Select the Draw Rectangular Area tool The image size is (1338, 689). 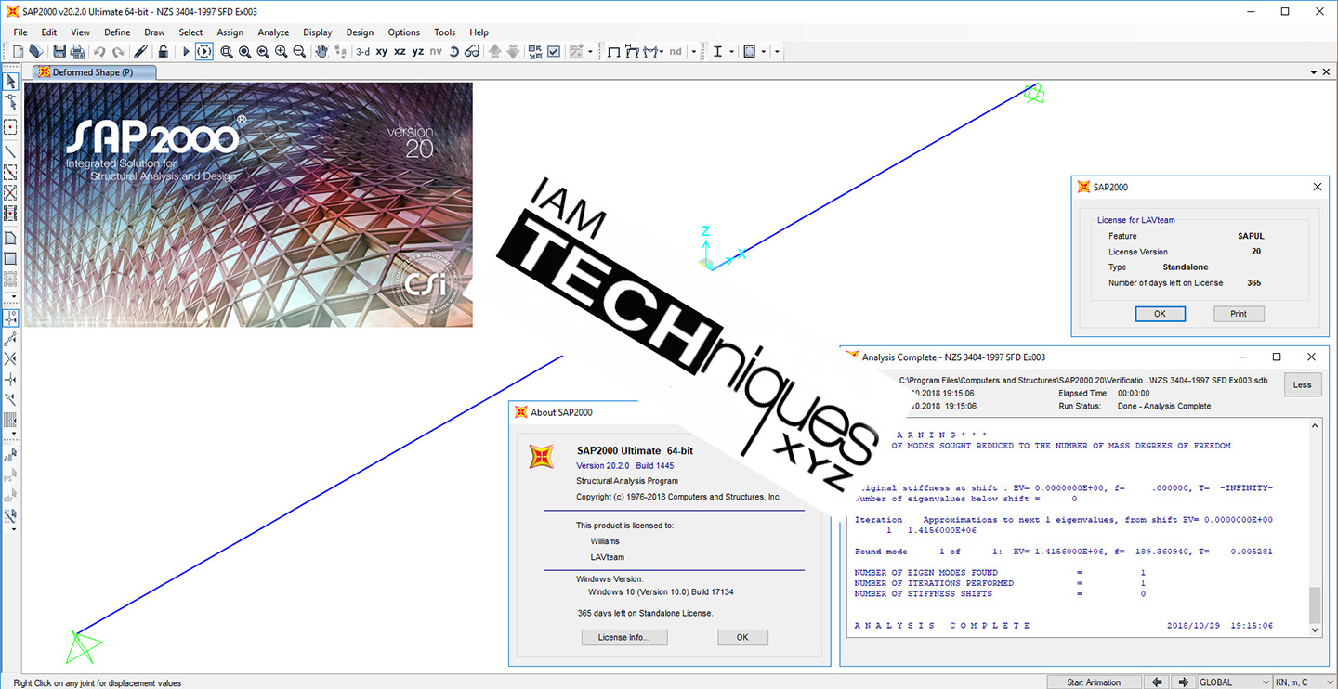coord(10,258)
